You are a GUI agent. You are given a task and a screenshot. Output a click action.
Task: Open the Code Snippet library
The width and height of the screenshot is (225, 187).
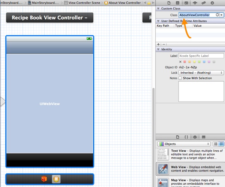pyautogui.click(x=186, y=137)
